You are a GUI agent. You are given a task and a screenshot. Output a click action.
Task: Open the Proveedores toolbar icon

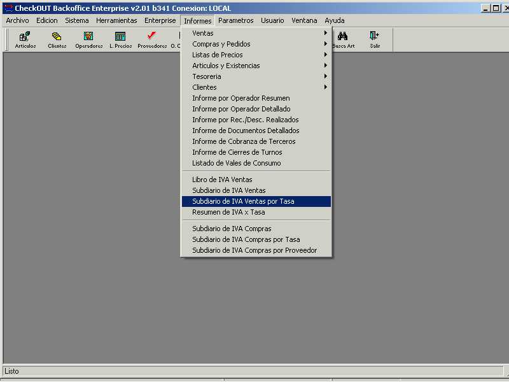[152, 39]
